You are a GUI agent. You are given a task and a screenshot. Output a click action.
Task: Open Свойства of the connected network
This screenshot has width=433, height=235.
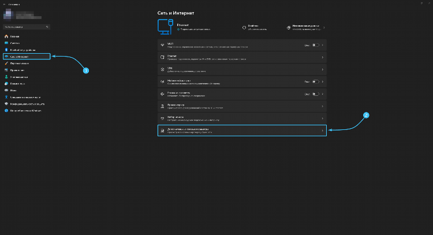coord(255,27)
